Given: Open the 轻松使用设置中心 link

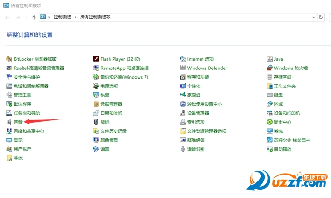Looking at the screenshot, I should pos(204,104).
